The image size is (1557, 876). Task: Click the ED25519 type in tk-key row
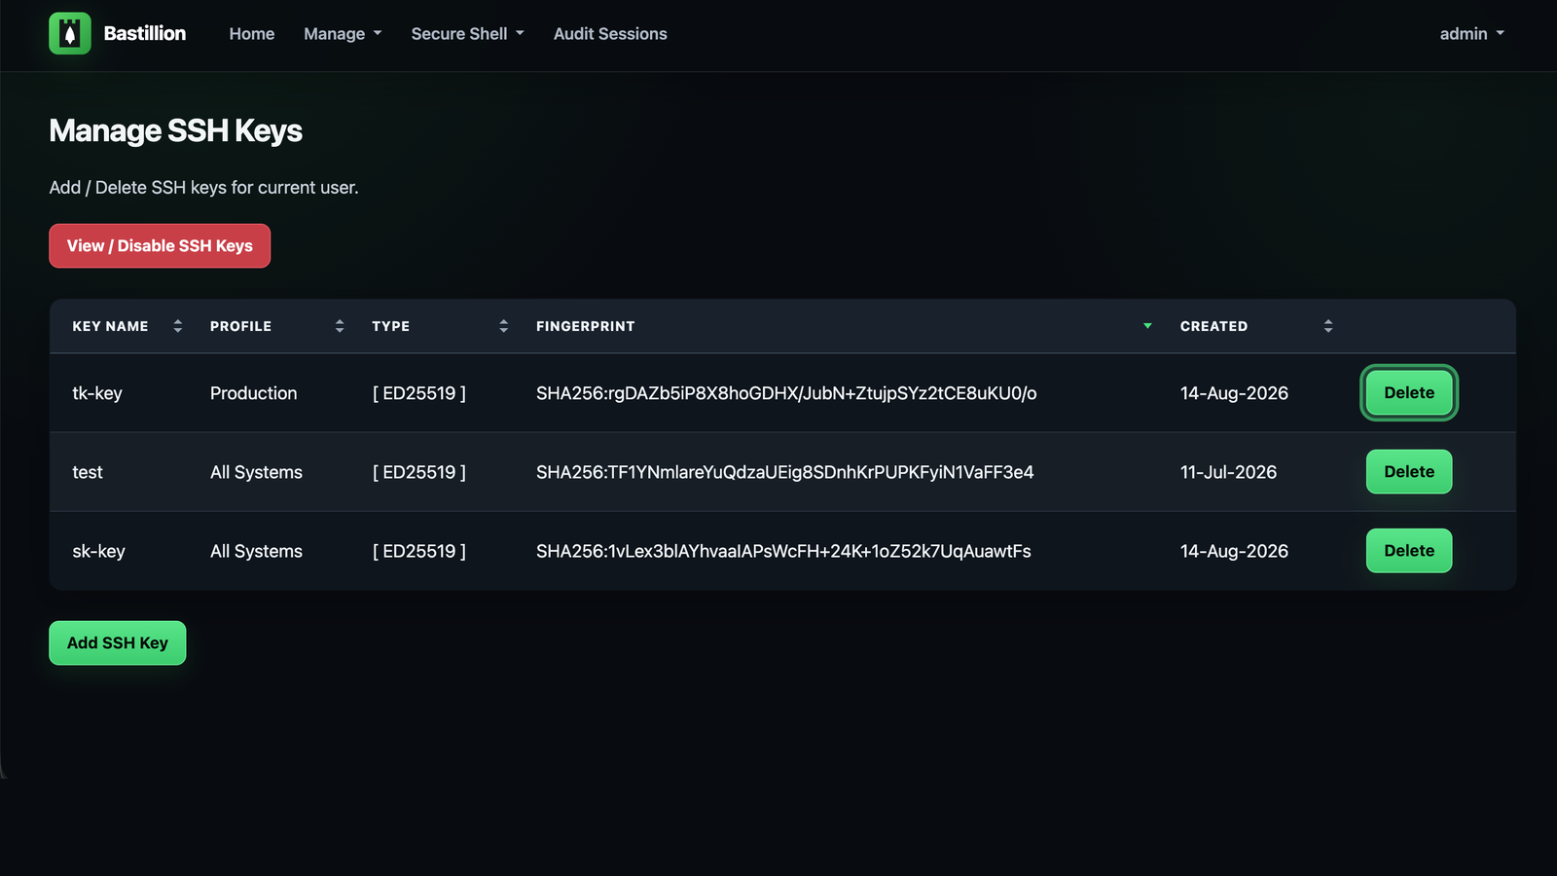(x=419, y=393)
